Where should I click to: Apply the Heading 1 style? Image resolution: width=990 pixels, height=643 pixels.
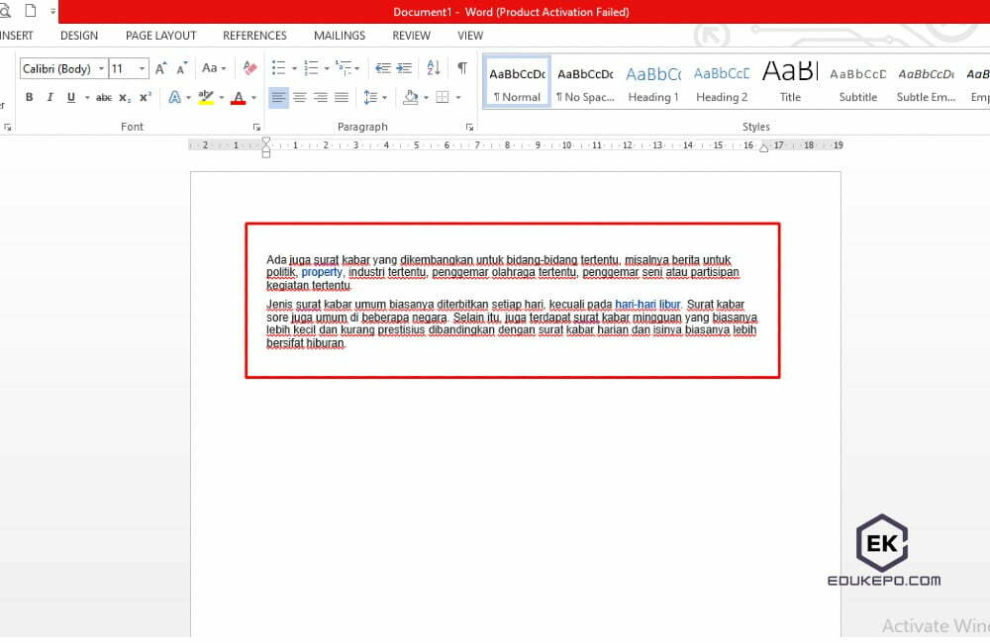click(653, 82)
